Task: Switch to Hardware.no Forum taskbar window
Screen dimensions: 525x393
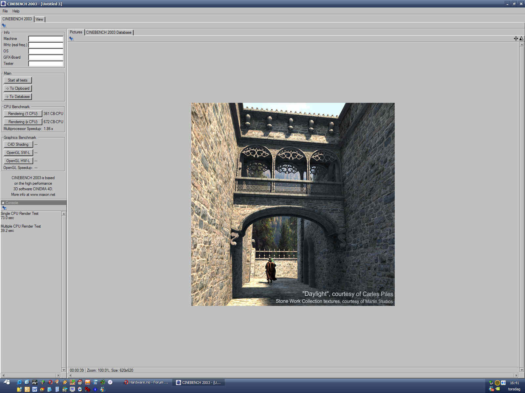Action: (x=146, y=382)
